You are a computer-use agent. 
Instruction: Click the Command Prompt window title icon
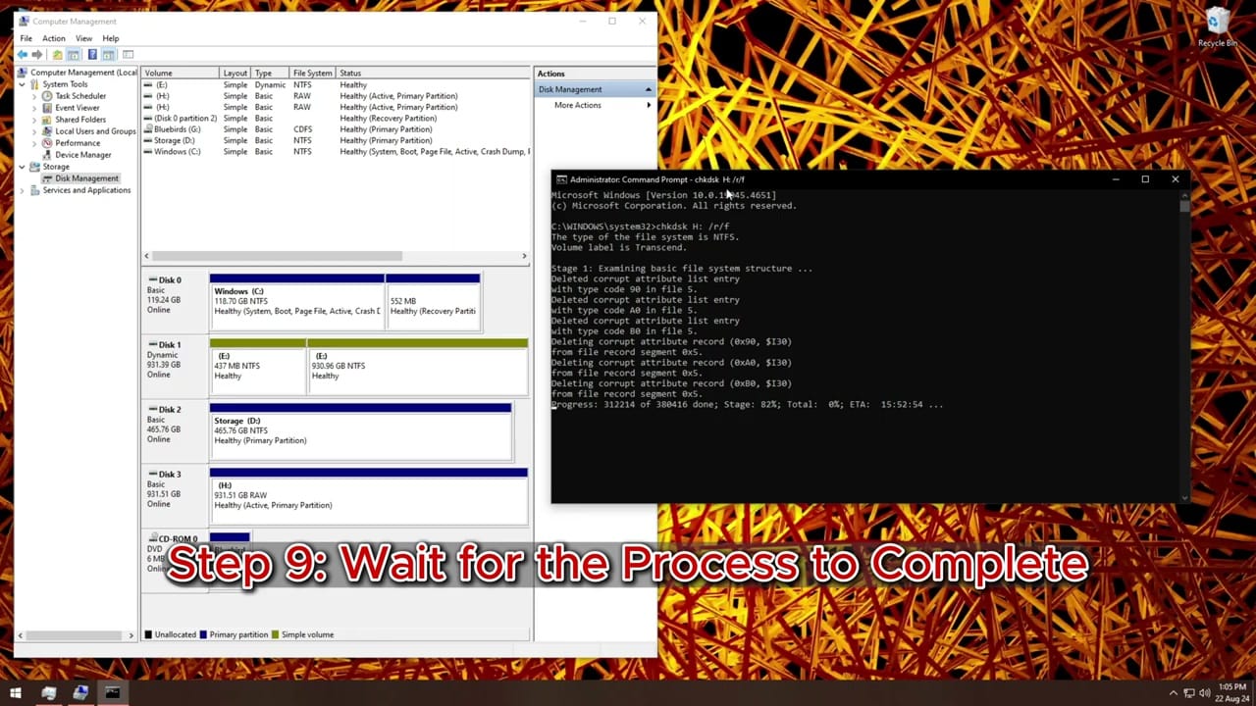click(x=561, y=179)
